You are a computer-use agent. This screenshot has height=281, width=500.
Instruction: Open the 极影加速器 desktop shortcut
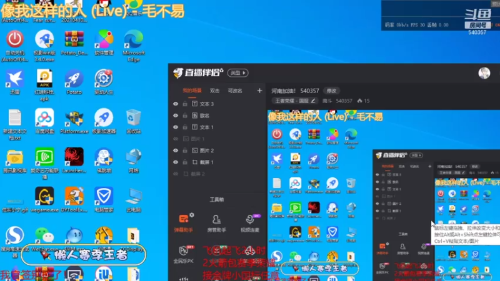[104, 121]
